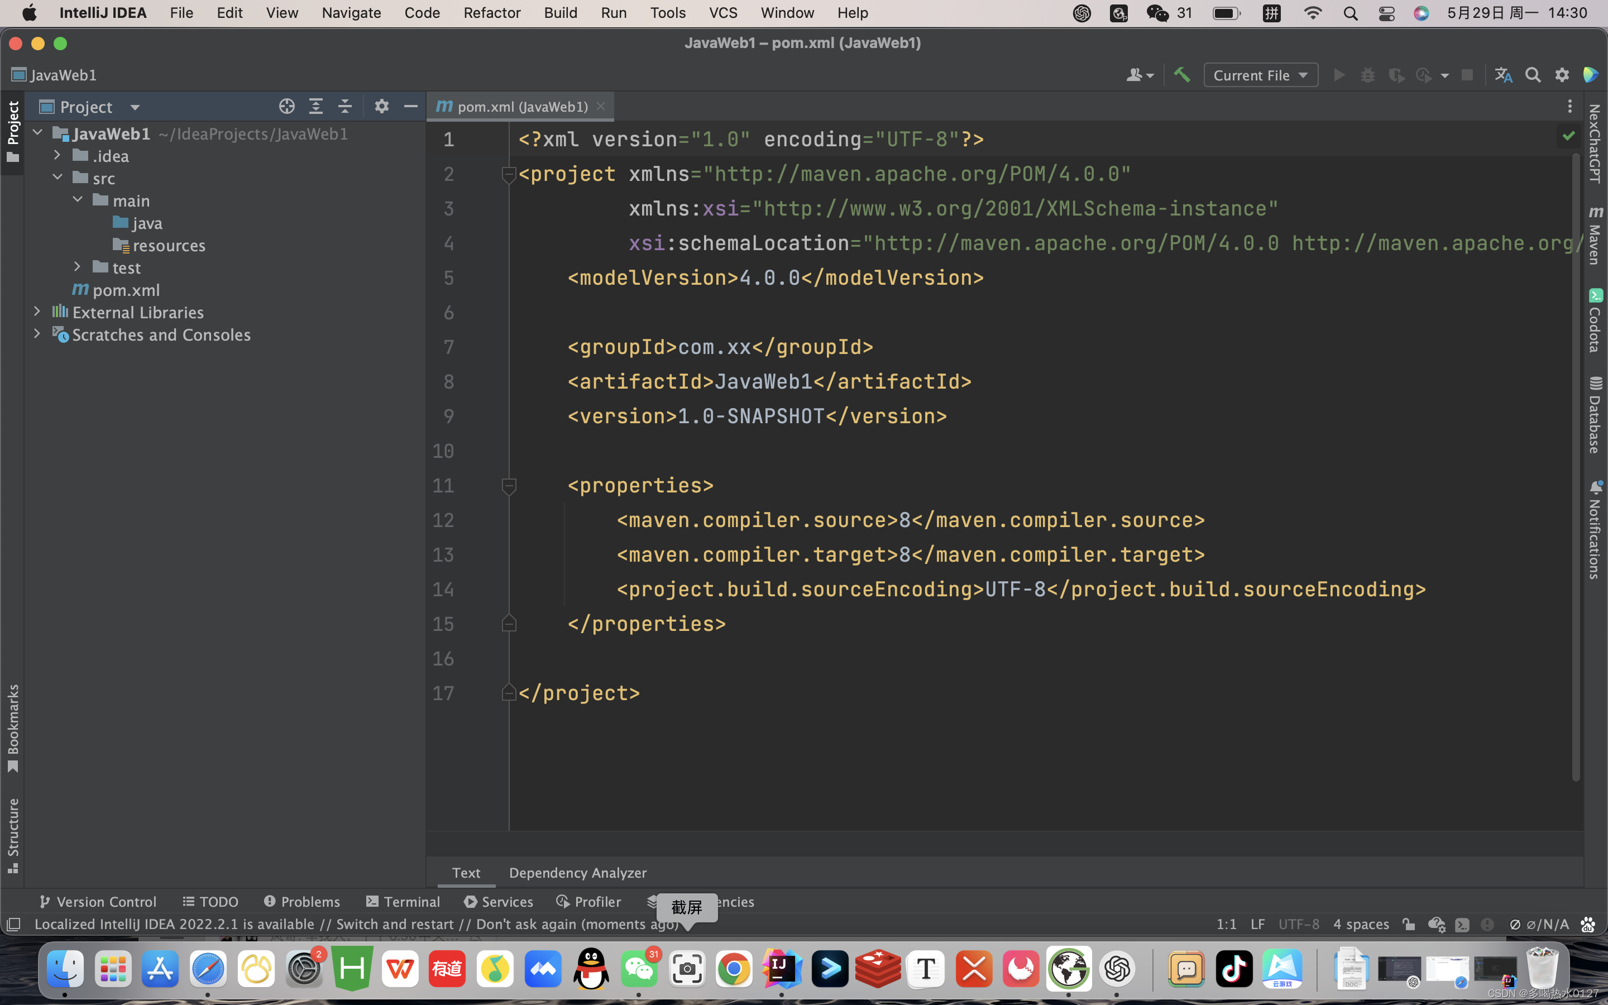Click the Translate icon in toolbar
Screen dimensions: 1608x1005
(x=1503, y=75)
